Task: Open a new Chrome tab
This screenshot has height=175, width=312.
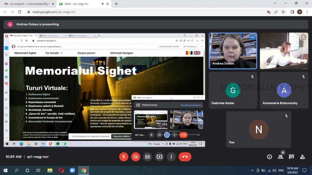Action: (116, 4)
